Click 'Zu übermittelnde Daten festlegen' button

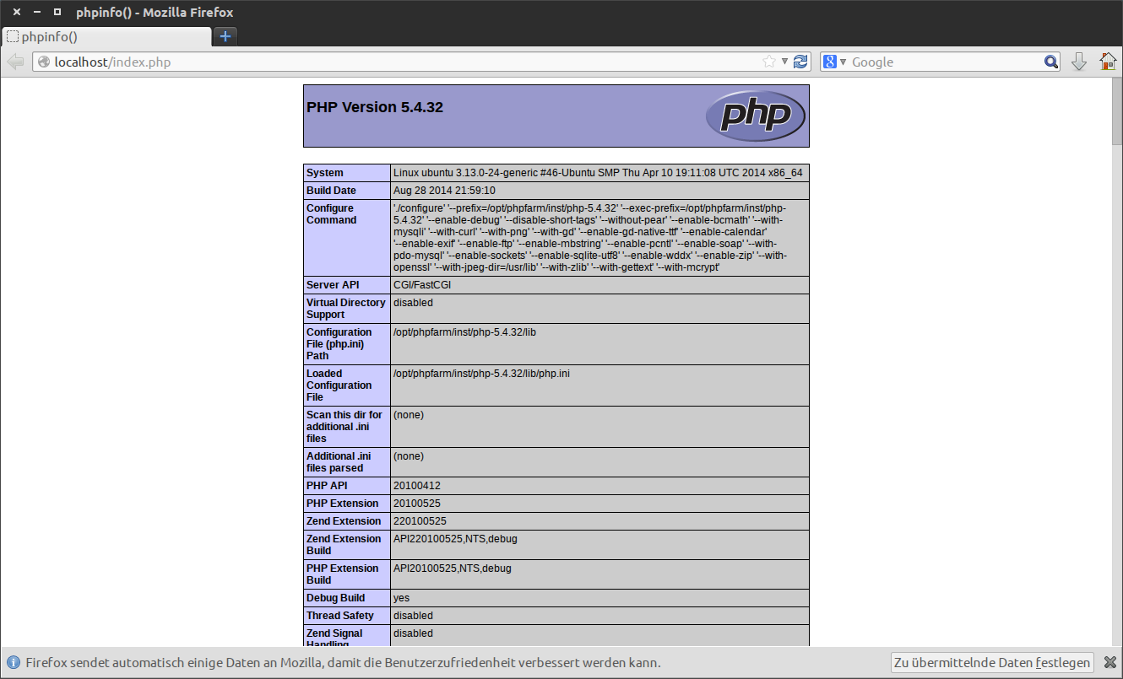(x=992, y=663)
